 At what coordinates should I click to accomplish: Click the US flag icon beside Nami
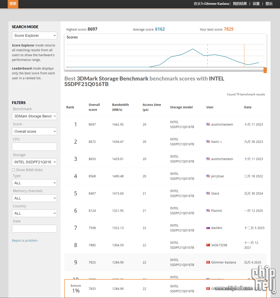tap(208, 142)
